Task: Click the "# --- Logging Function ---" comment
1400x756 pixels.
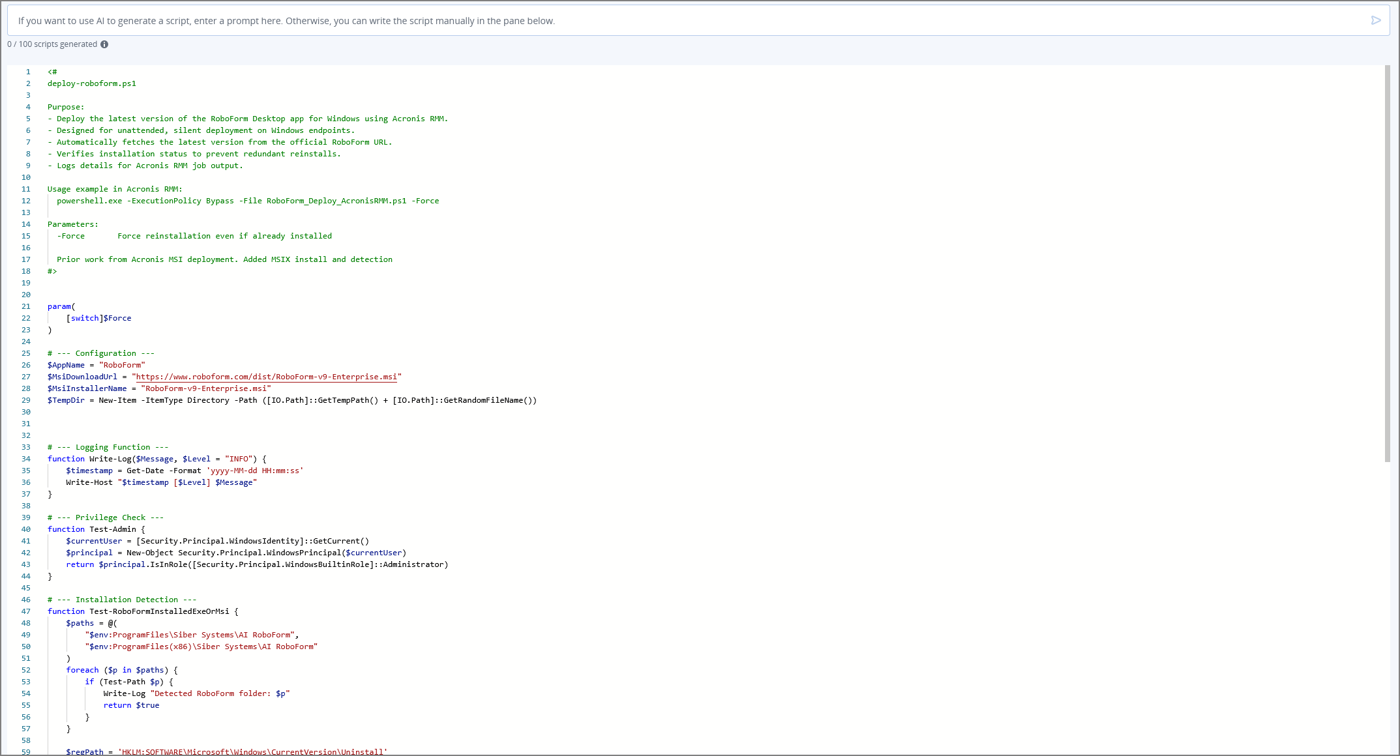Action: click(108, 447)
